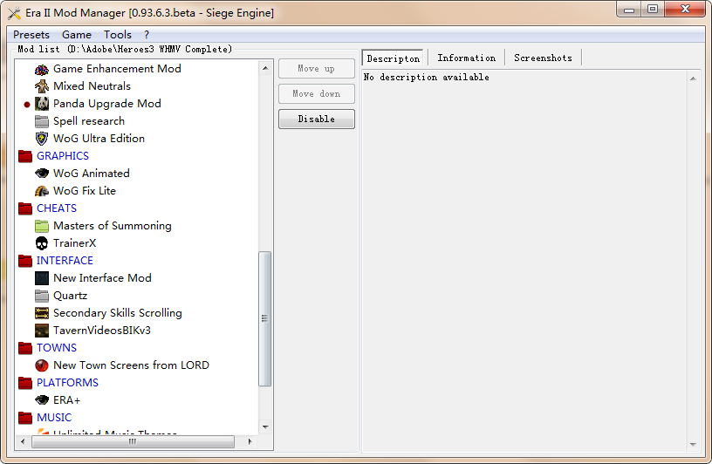Select the New Interface Mod entry
The width and height of the screenshot is (712, 464).
[102, 278]
